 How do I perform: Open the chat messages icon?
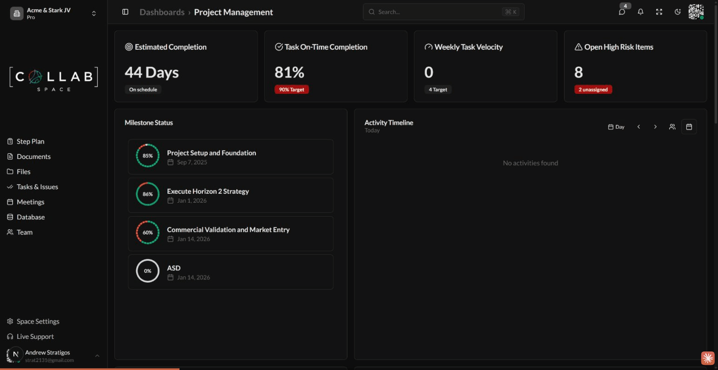pyautogui.click(x=622, y=12)
